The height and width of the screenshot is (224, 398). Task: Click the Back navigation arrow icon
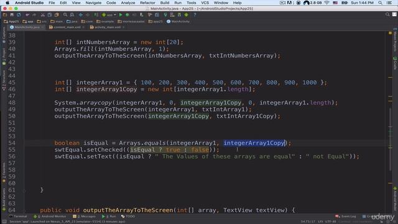click(x=81, y=15)
